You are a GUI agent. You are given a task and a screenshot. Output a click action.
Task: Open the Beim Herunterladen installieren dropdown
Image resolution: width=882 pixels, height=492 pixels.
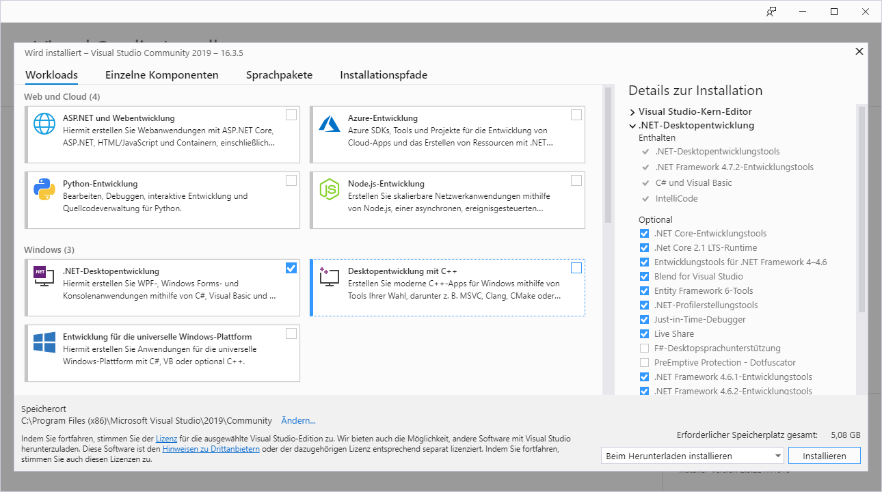pos(692,456)
